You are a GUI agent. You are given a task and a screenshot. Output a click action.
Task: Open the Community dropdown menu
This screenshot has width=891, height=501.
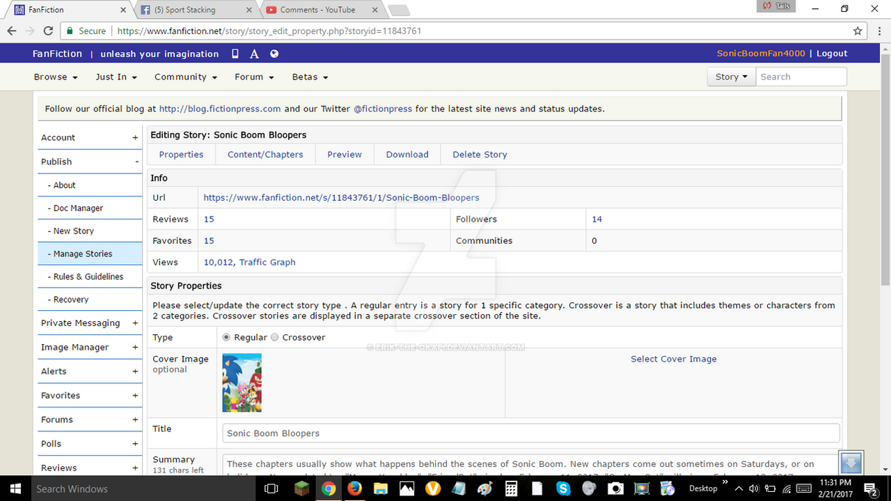[x=186, y=77]
